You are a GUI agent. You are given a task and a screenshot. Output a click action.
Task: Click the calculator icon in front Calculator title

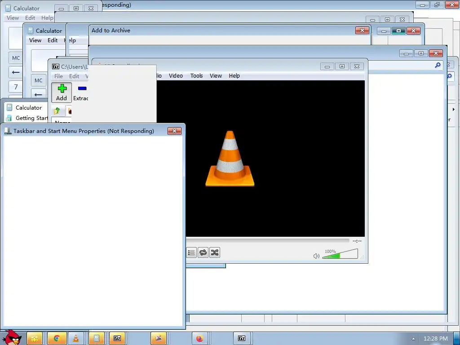pos(31,31)
